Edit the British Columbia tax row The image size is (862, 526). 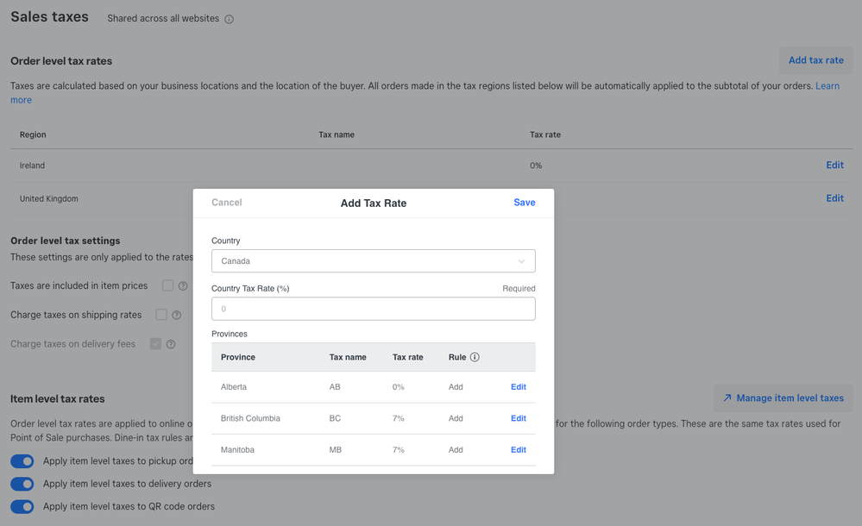coord(518,418)
